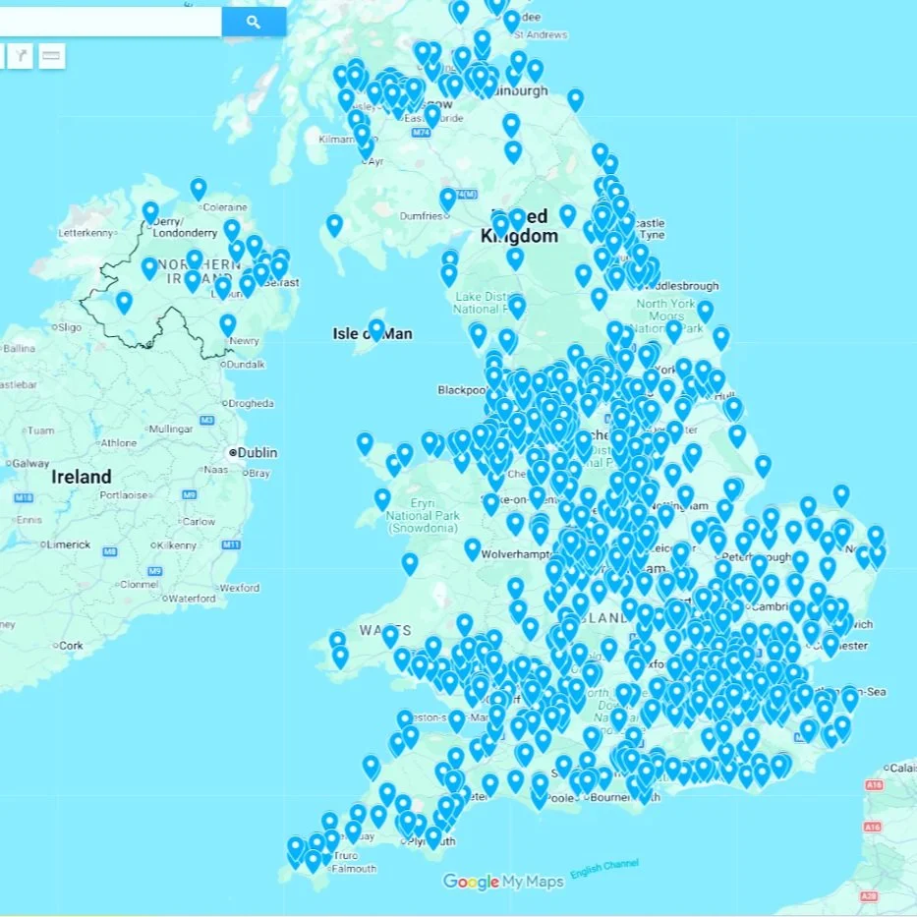The width and height of the screenshot is (917, 917).
Task: Click the Kilkenny town label
Action: 177,545
